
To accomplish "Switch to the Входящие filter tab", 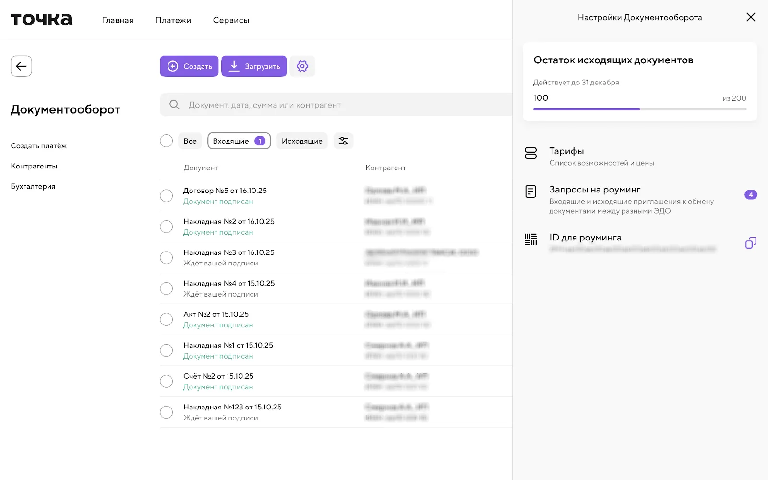I will (239, 141).
